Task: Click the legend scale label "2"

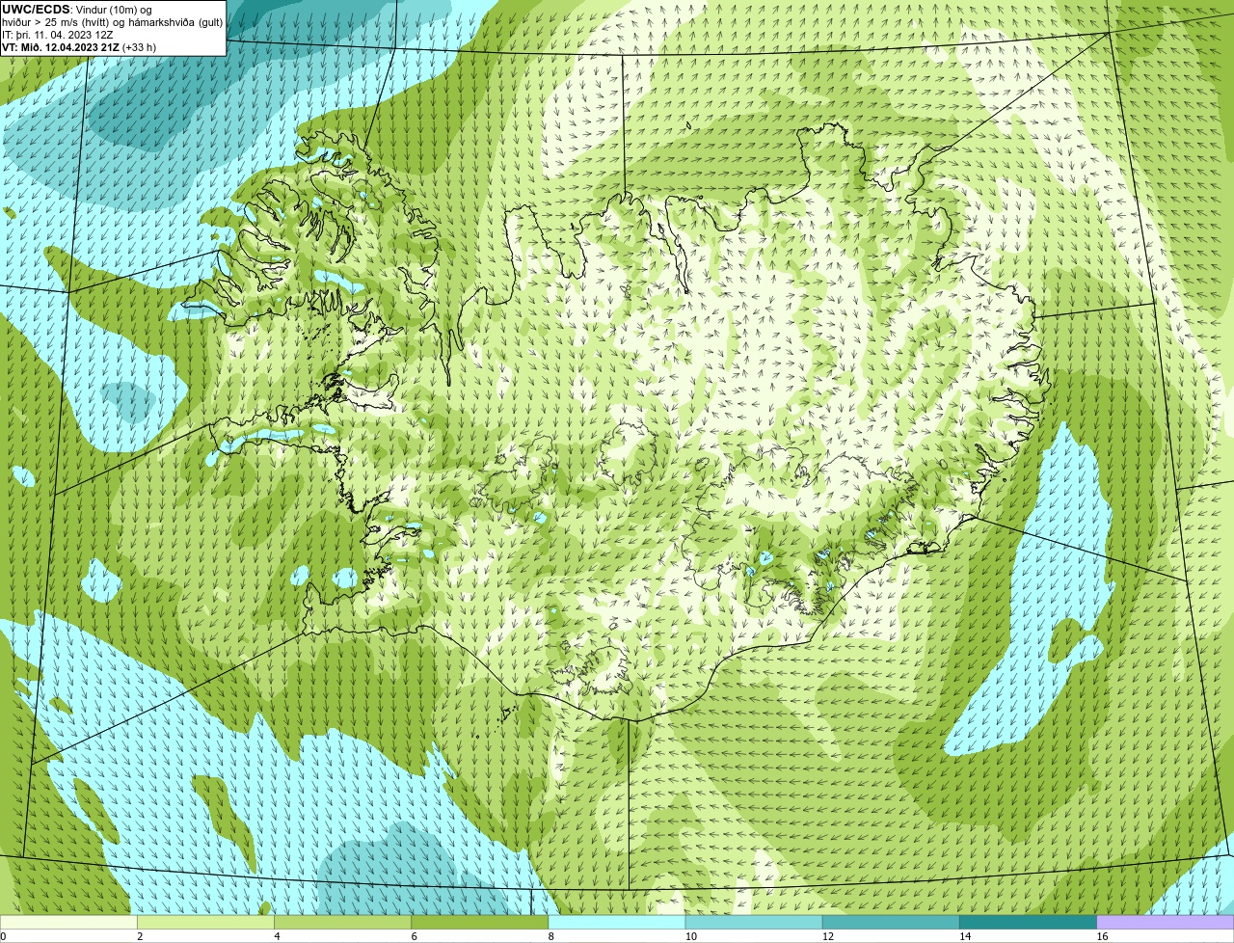Action: click(140, 936)
